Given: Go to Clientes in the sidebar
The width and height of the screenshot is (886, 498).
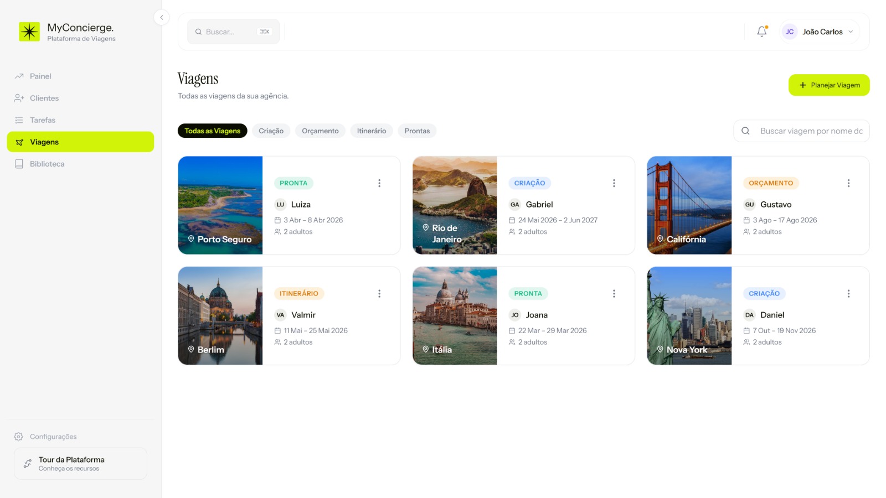Looking at the screenshot, I should pos(80,98).
